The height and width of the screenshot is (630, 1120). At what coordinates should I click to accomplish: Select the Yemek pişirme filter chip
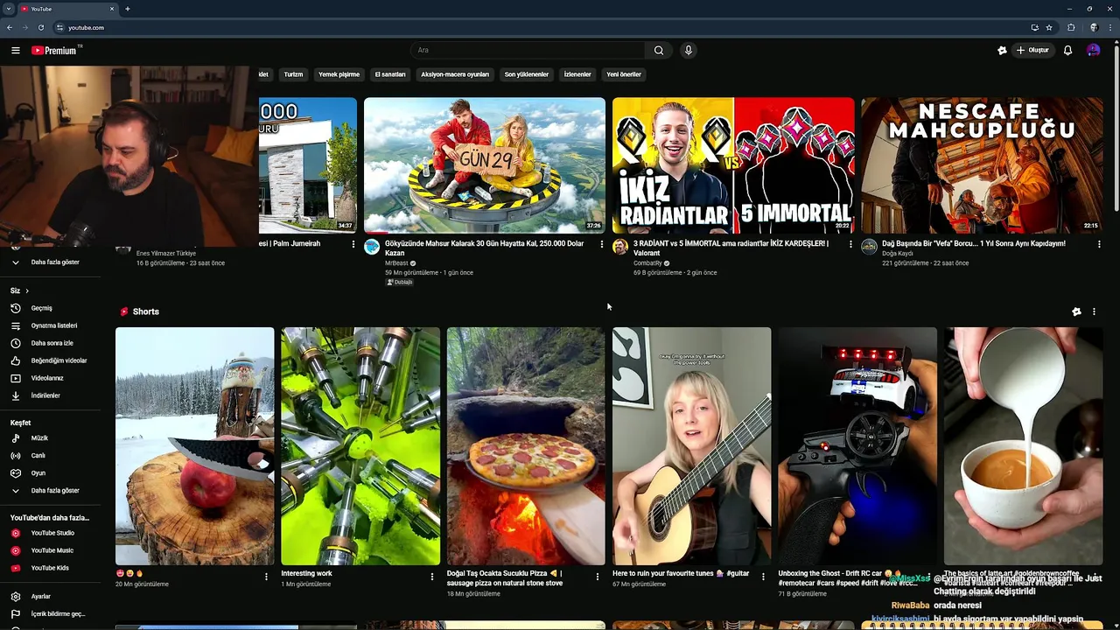(339, 74)
